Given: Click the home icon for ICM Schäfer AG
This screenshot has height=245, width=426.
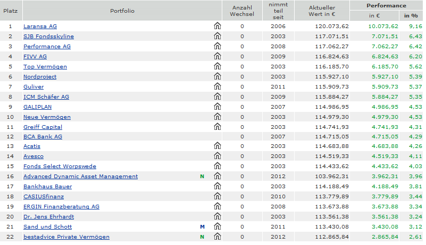Looking at the screenshot, I should [x=217, y=97].
